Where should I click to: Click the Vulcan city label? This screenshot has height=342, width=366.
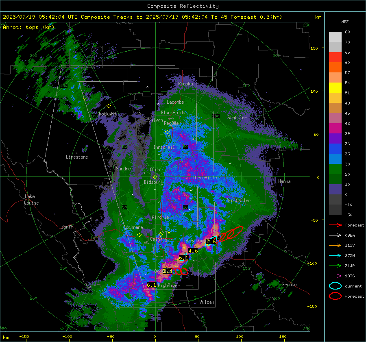pos(207,302)
